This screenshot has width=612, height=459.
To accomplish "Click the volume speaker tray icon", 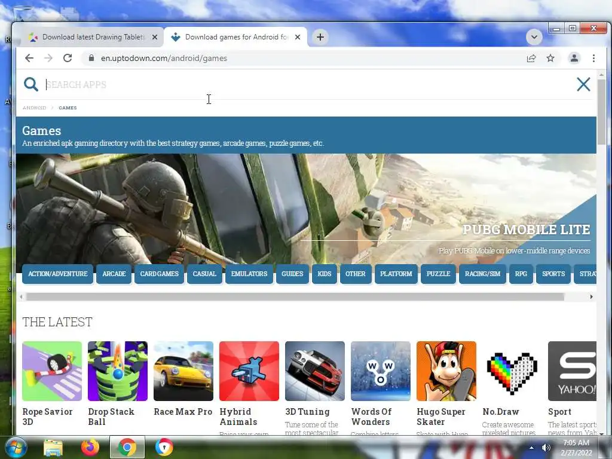I will tap(546, 448).
